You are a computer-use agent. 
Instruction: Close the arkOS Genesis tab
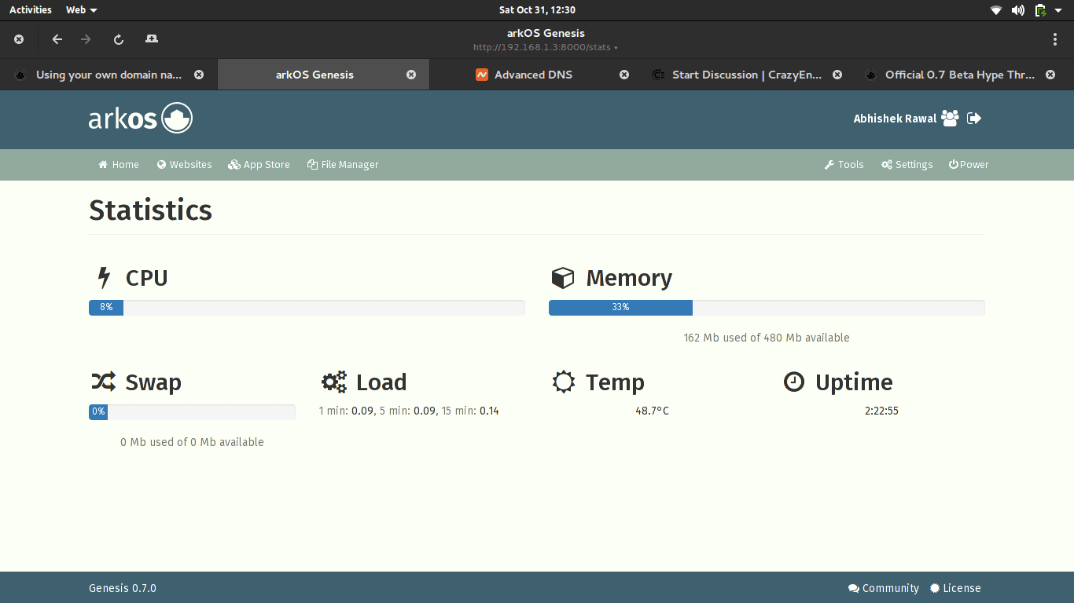[411, 75]
